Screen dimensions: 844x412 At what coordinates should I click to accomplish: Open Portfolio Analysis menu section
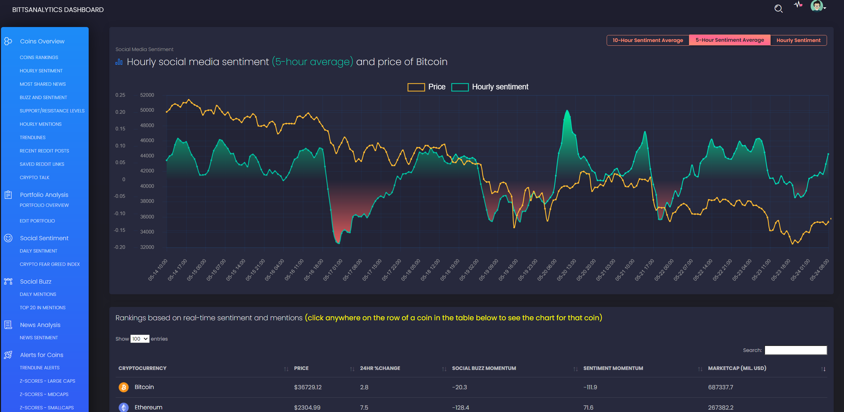coord(44,194)
